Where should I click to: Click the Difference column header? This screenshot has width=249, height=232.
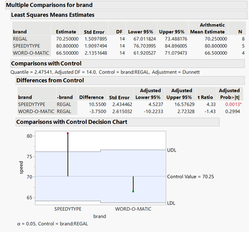click(x=92, y=97)
